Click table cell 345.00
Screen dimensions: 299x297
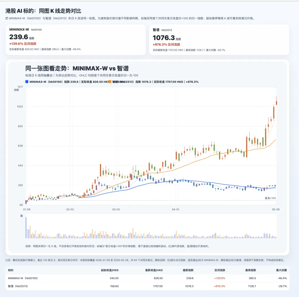114,278
